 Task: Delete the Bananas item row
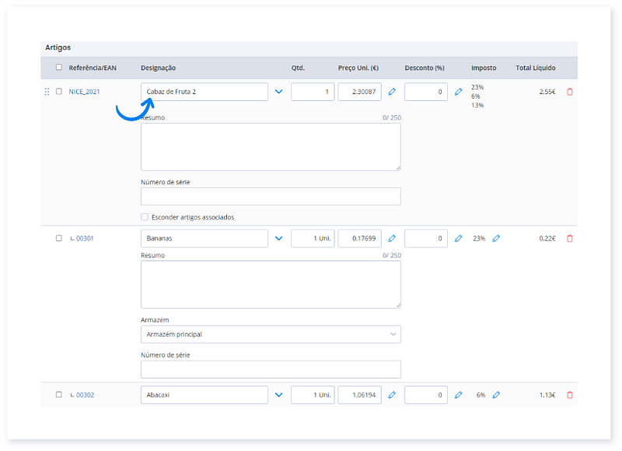pos(570,239)
